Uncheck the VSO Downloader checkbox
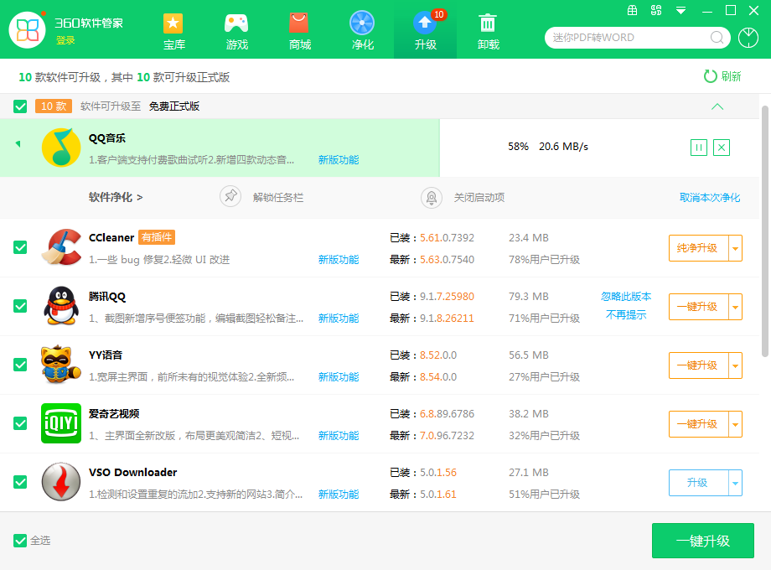The width and height of the screenshot is (771, 570). click(20, 482)
